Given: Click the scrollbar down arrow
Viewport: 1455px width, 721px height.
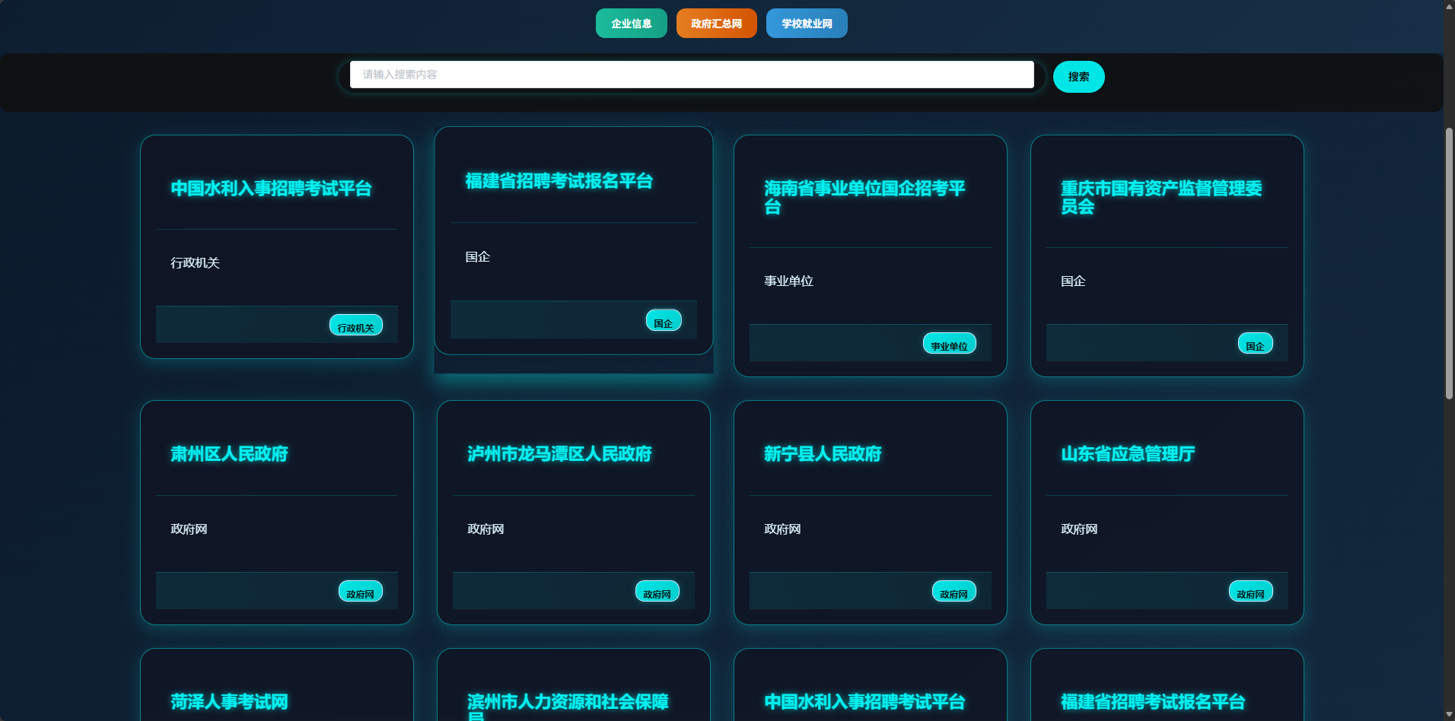Looking at the screenshot, I should click(1449, 714).
